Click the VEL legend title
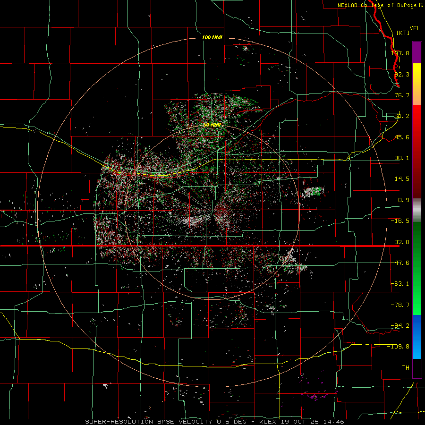 pos(415,28)
